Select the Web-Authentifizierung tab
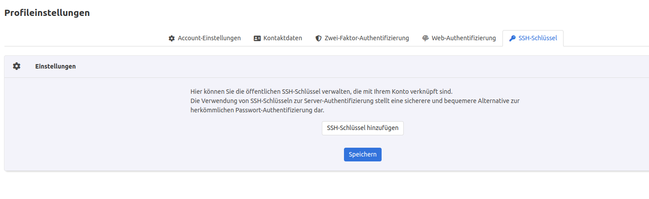The height and width of the screenshot is (199, 649). point(464,38)
